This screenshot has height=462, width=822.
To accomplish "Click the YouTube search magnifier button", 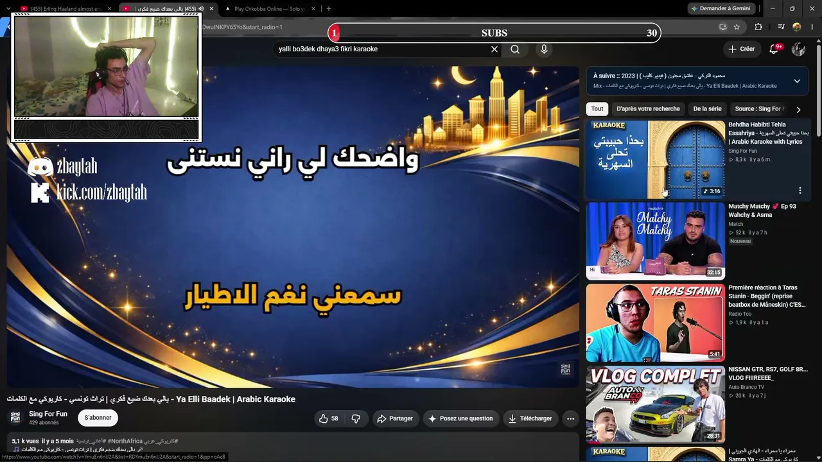I will tap(515, 49).
